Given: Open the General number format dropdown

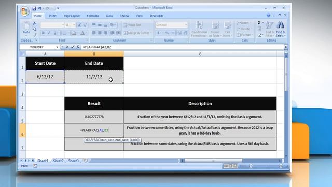Looking at the screenshot, I should [186, 25].
